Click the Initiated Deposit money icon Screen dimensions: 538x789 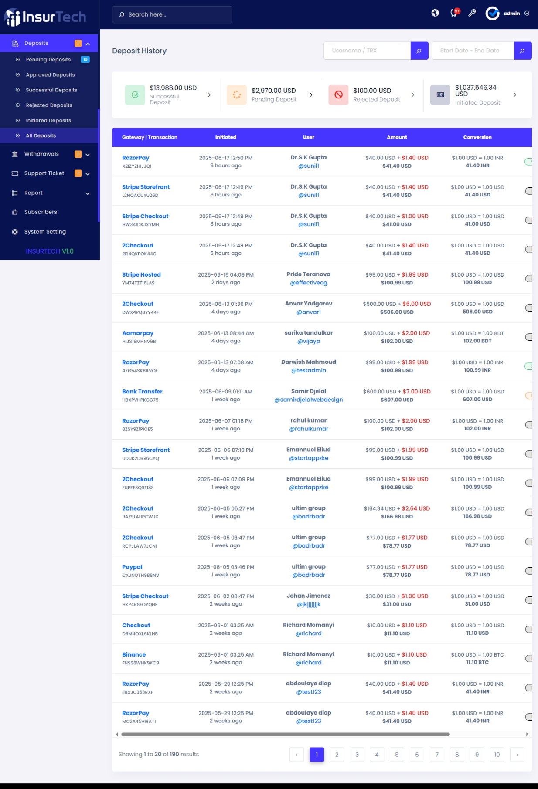point(440,95)
